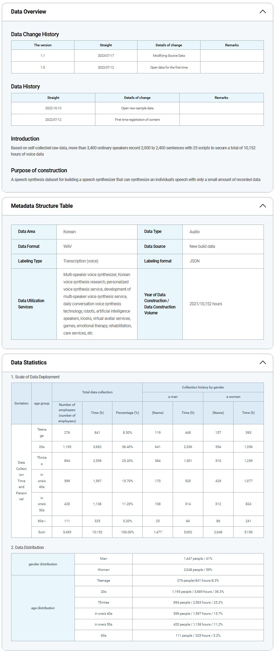Click version 1.1 cell in change history
The image size is (275, 652).
click(42, 56)
